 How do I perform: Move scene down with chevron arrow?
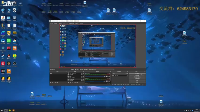click(57, 83)
